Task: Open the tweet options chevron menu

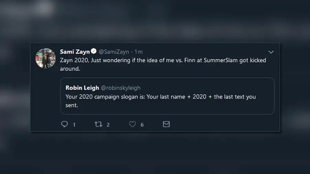Action: (x=271, y=52)
